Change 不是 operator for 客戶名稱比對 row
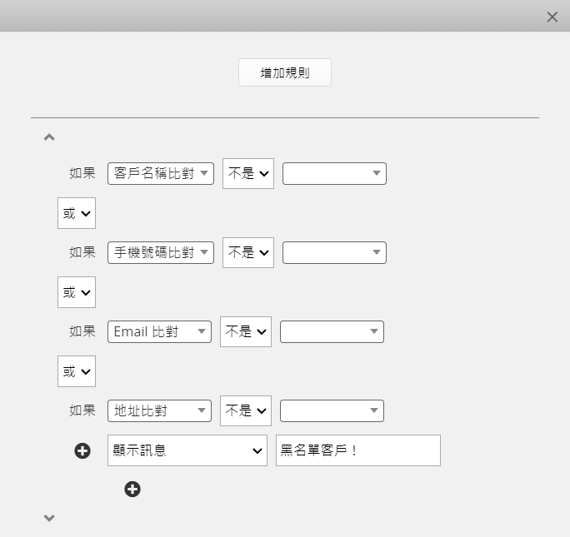 pos(248,173)
